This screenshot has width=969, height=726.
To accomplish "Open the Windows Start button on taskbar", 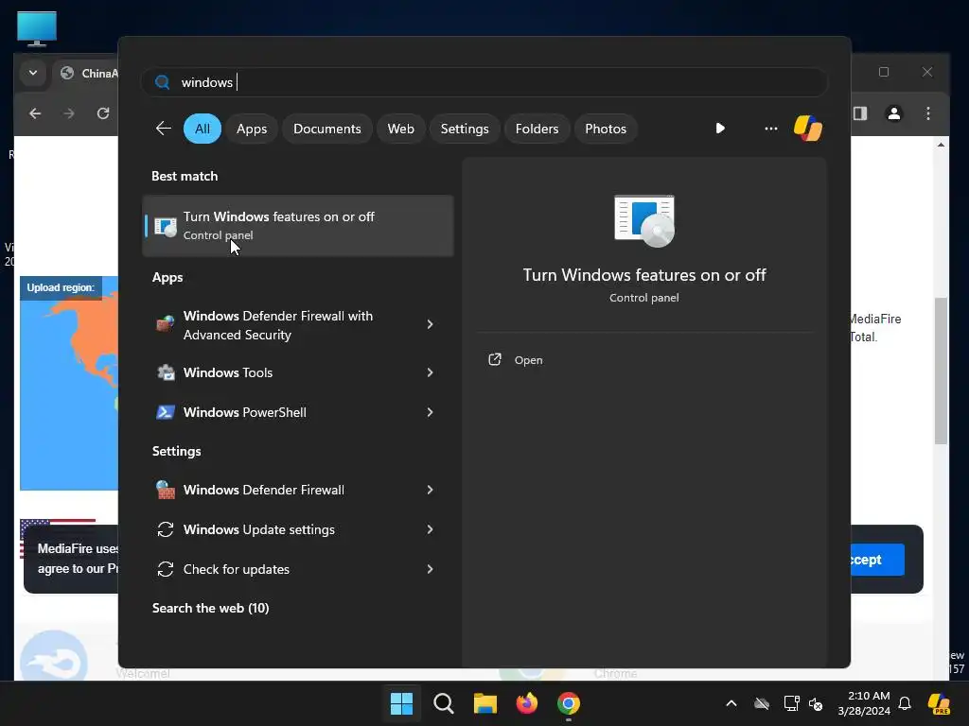I will [401, 703].
